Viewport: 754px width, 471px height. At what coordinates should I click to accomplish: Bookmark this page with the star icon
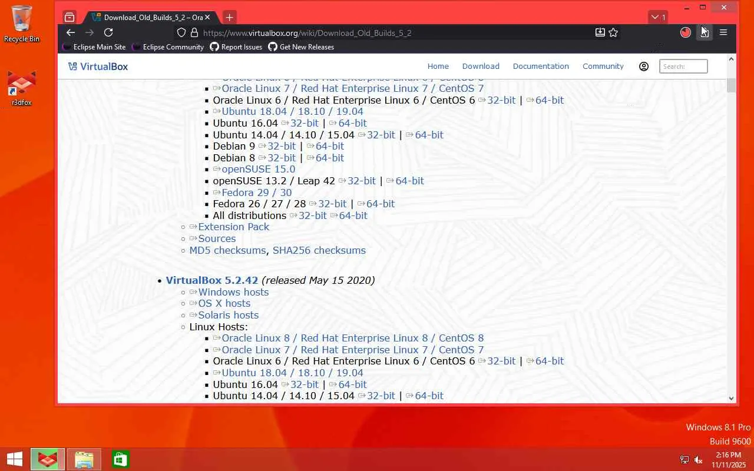coord(613,33)
